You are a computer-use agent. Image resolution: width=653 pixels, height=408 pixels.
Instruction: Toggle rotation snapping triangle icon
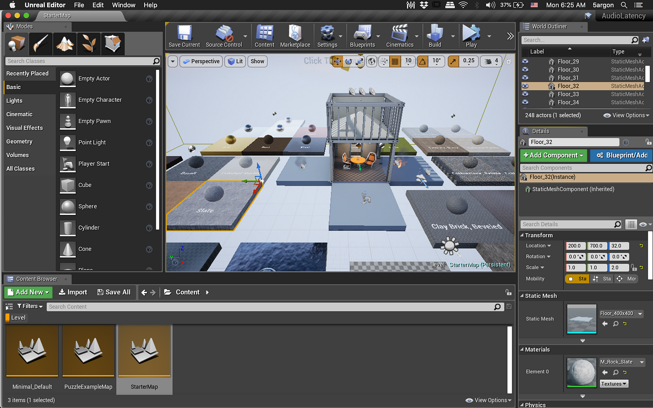(422, 61)
